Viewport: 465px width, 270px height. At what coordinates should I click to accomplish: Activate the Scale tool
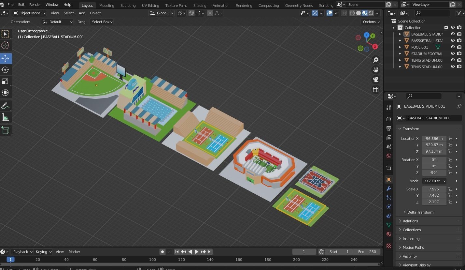click(6, 81)
